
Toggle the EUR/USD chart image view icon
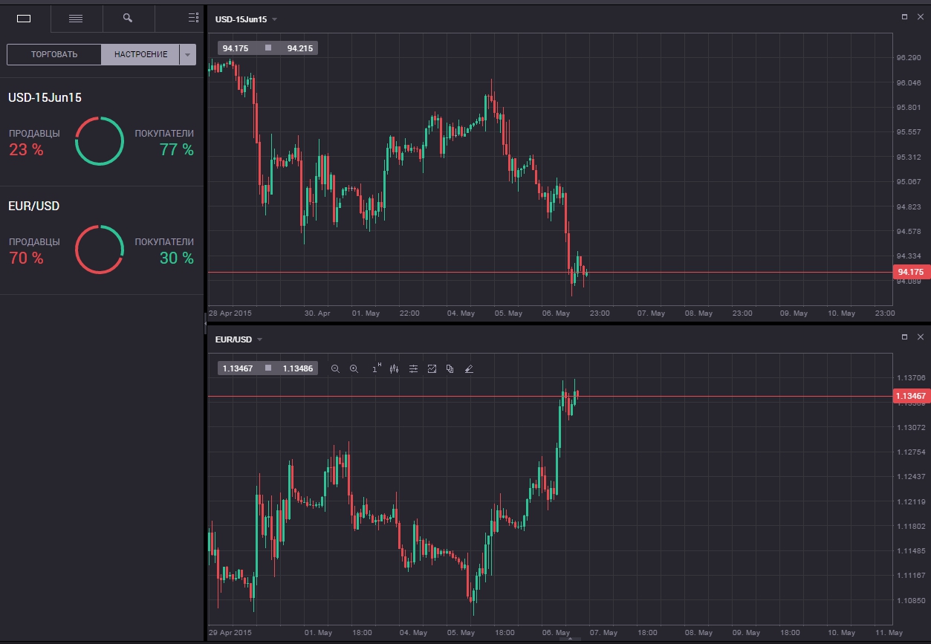pyautogui.click(x=432, y=368)
